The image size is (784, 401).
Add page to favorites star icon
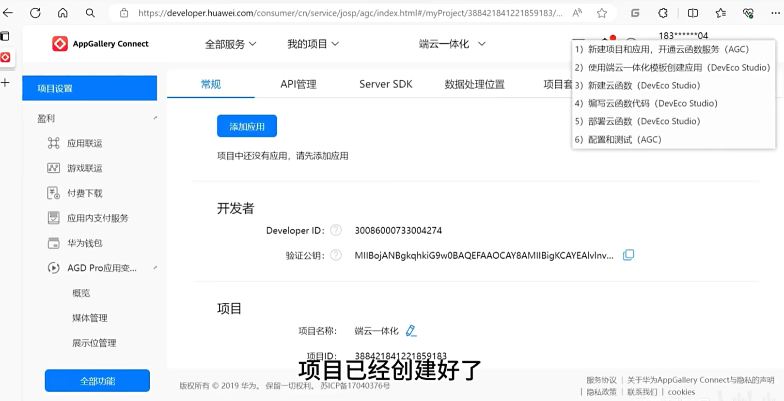(x=602, y=13)
